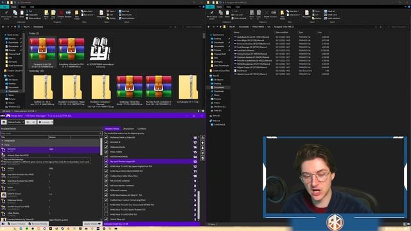Click Paste icon in Downloads window ribbon
Screen dimensions: 411x231
click(22, 14)
